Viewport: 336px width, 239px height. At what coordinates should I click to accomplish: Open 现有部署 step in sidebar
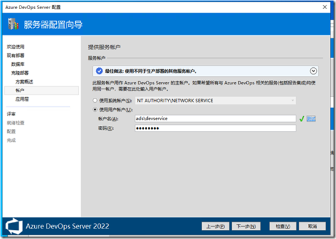pos(15,56)
